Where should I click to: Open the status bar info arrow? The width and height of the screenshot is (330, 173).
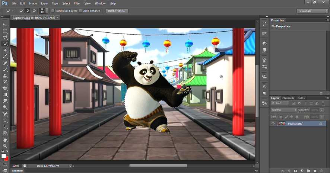click(70, 166)
